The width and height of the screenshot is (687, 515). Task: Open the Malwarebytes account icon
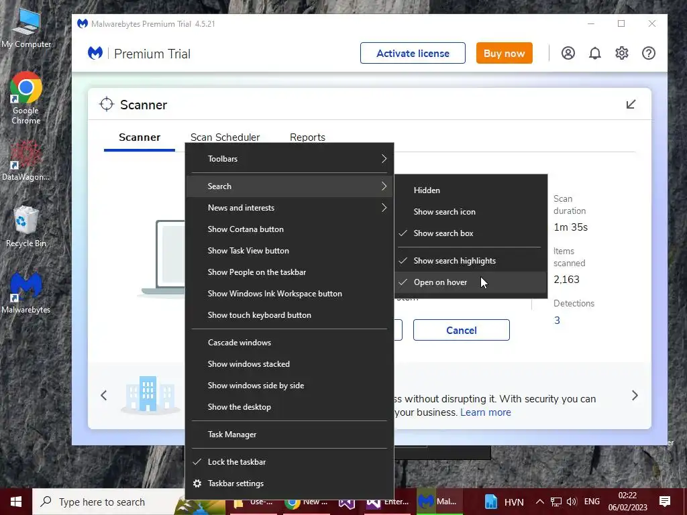tap(568, 53)
